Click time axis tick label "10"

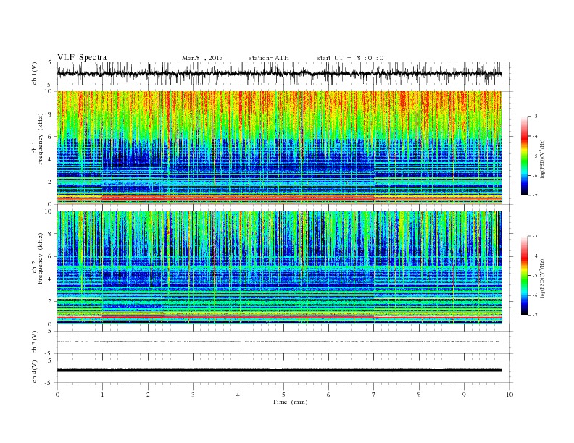[x=509, y=395]
